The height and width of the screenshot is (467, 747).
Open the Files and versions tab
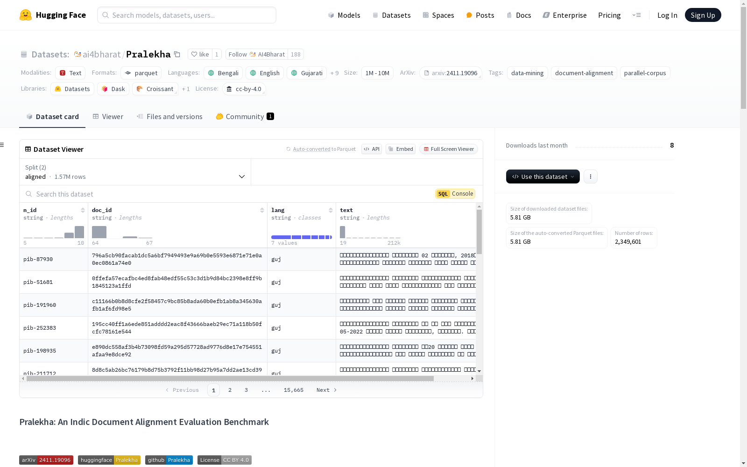tap(169, 117)
